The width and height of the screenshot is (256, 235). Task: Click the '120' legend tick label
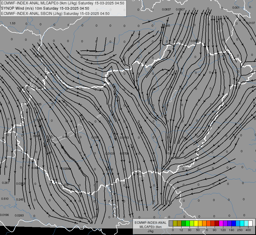(x=223, y=230)
